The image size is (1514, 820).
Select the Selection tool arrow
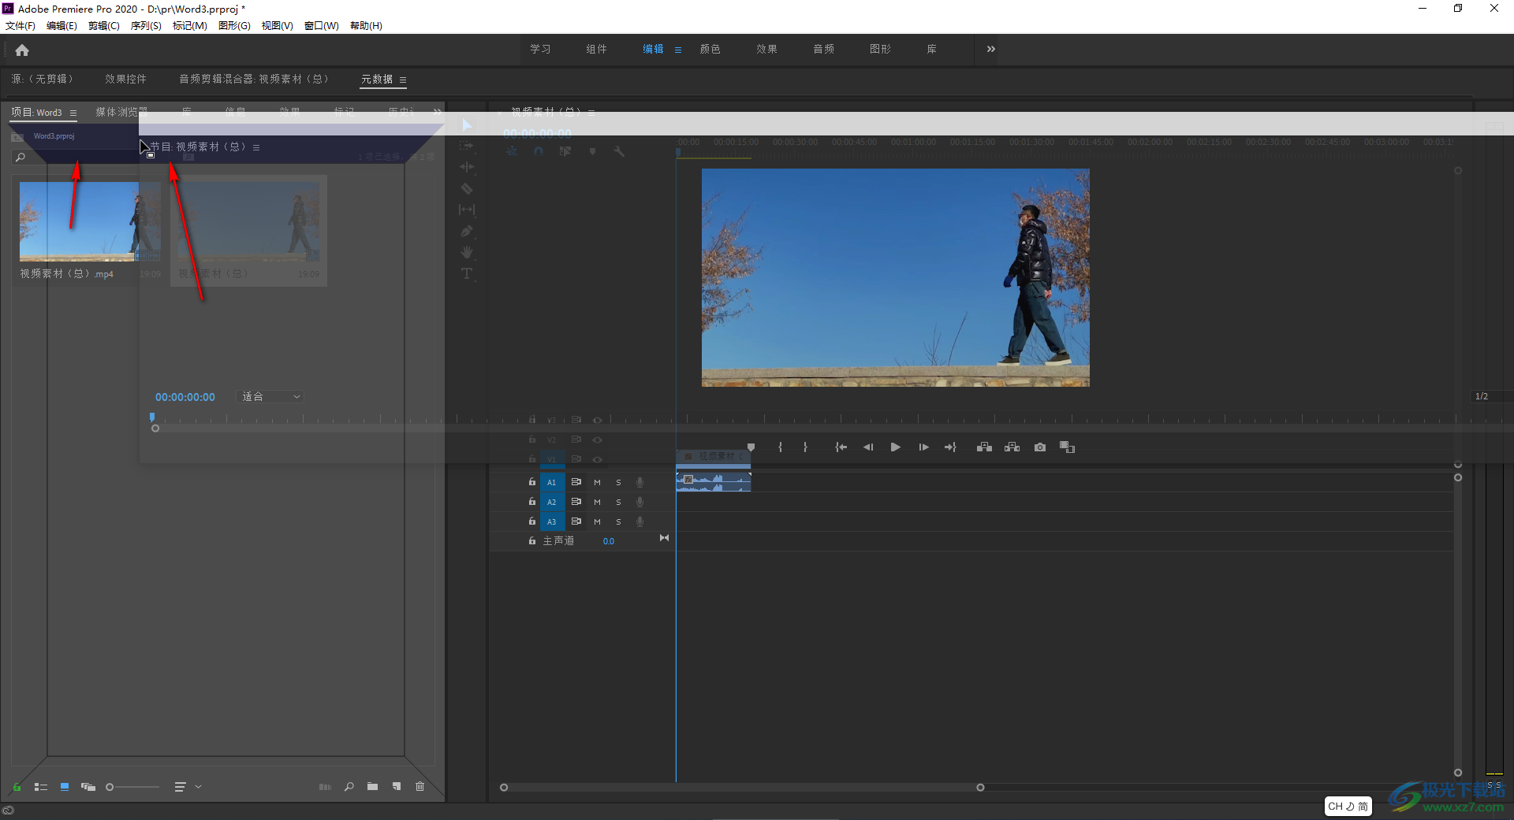point(467,125)
